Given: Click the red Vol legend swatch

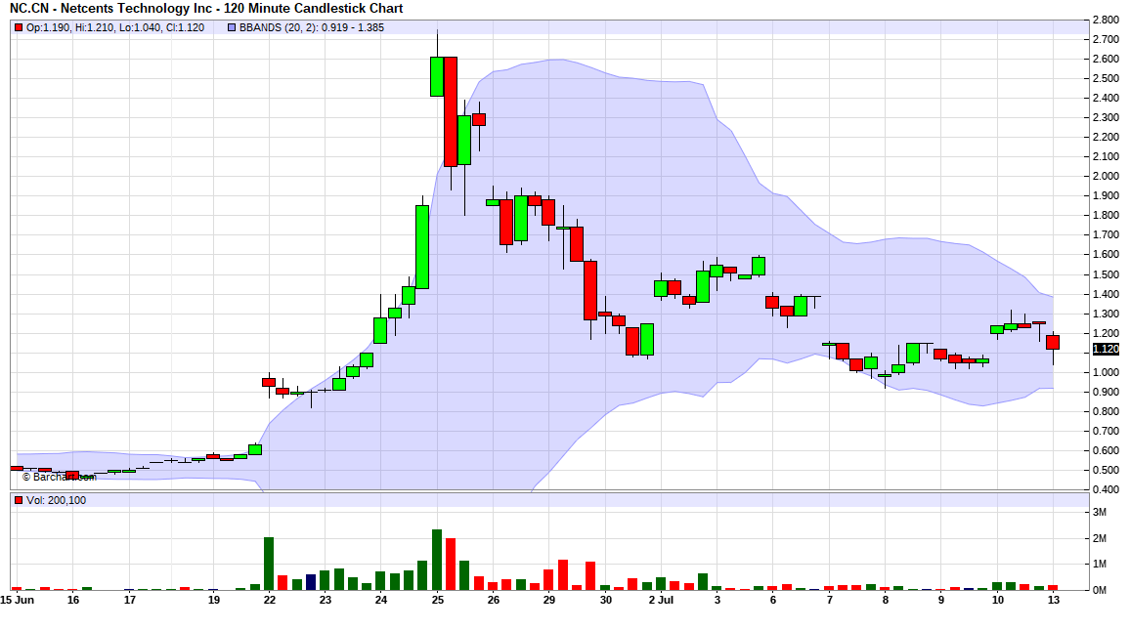Looking at the screenshot, I should 18,500.
